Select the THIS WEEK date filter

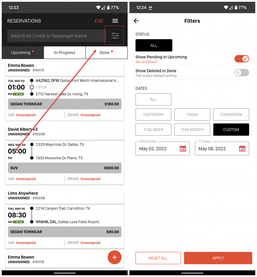coord(153,130)
